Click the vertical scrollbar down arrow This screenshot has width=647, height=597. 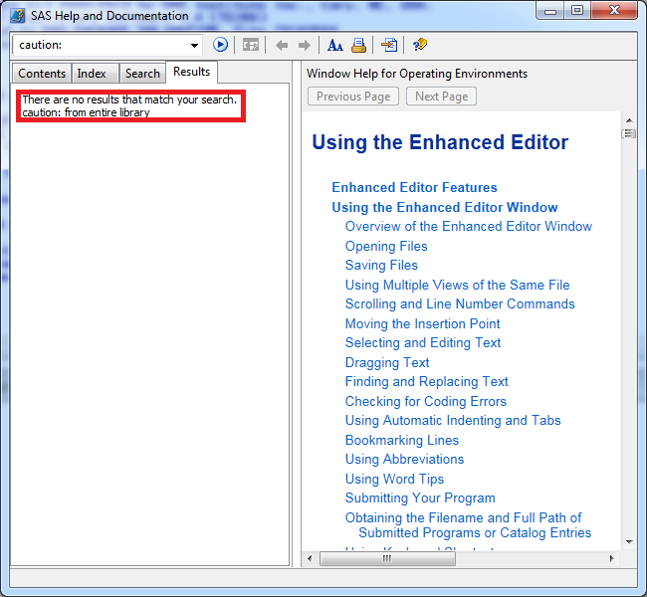(x=628, y=542)
